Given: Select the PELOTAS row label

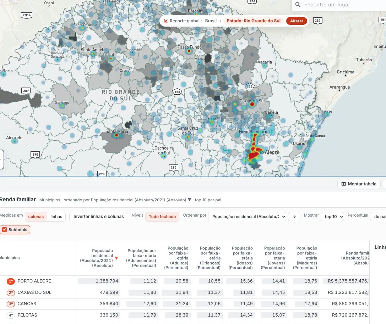Looking at the screenshot, I should pos(27,315).
